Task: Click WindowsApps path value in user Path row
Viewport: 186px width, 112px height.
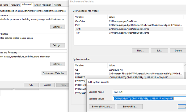Action: (x=145, y=25)
